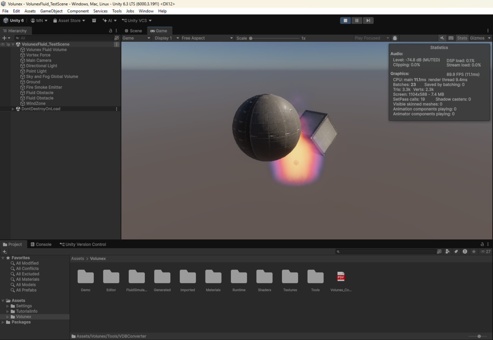This screenshot has height=340, width=493.
Task: Open VolunexFluid_TestScene scene options menu
Action: click(x=116, y=44)
